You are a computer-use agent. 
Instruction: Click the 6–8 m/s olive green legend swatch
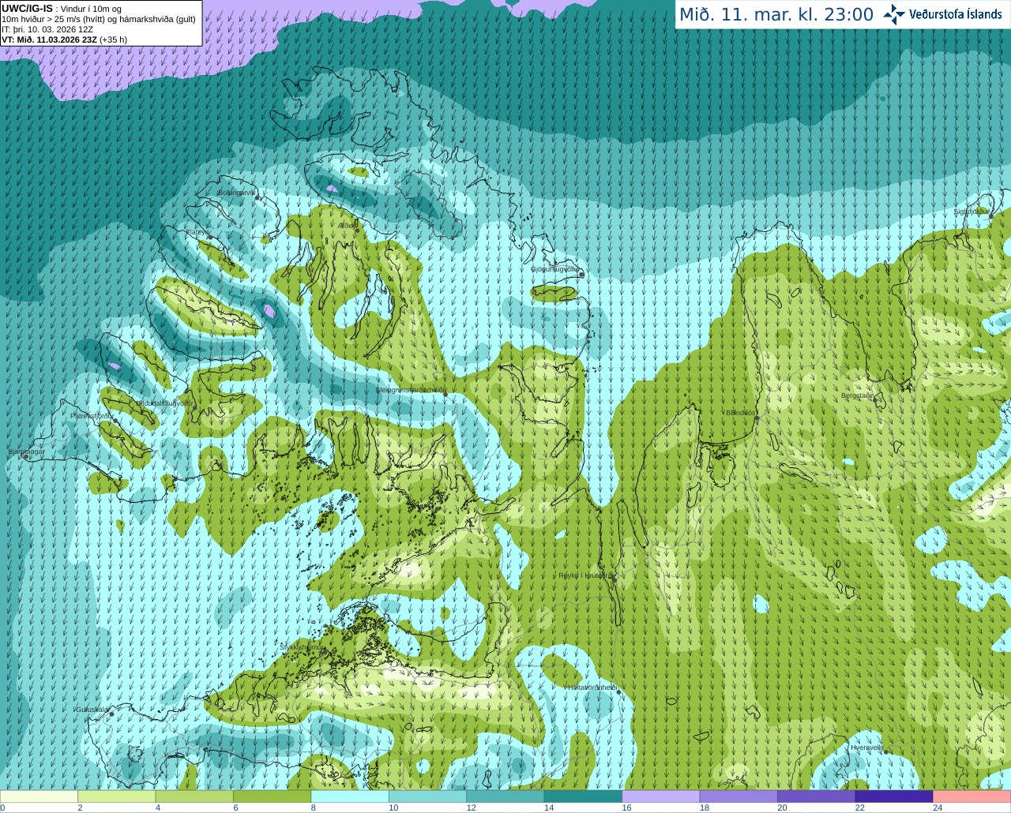pyautogui.click(x=272, y=796)
